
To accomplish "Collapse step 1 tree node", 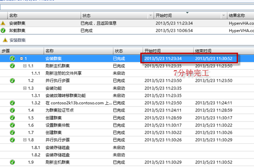I will click(22, 59).
